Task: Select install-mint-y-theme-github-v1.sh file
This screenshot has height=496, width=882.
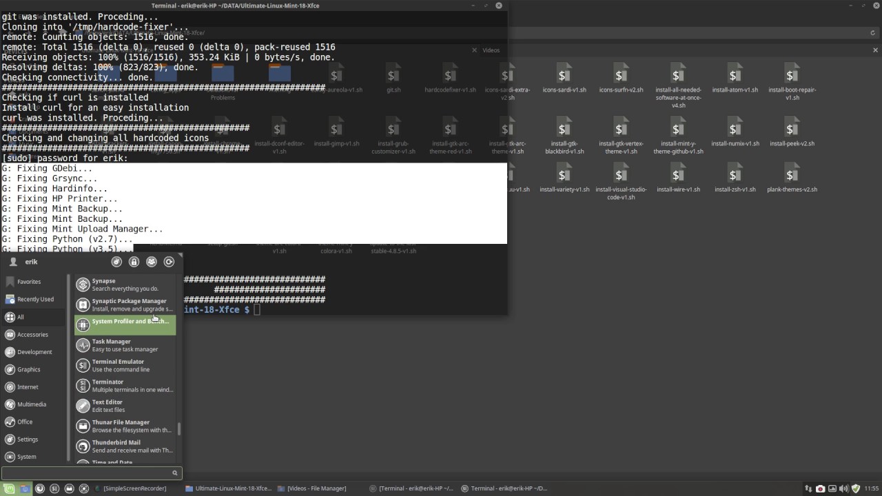Action: (x=679, y=136)
